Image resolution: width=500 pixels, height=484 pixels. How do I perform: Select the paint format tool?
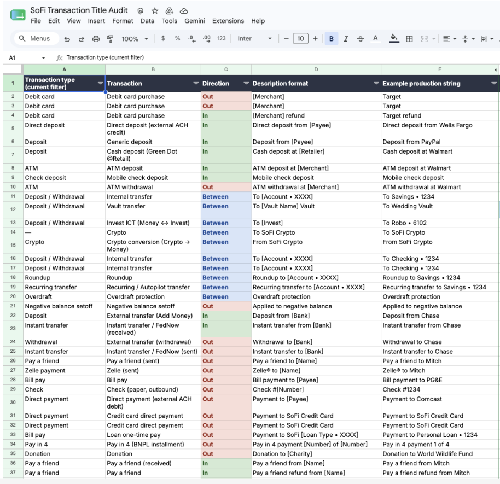pyautogui.click(x=110, y=39)
